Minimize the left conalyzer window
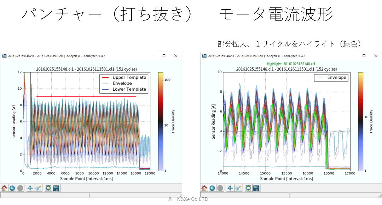This screenshot has height=205, width=382. pos(152,56)
